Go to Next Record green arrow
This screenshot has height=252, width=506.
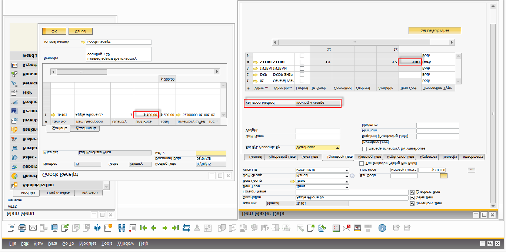click(x=165, y=228)
